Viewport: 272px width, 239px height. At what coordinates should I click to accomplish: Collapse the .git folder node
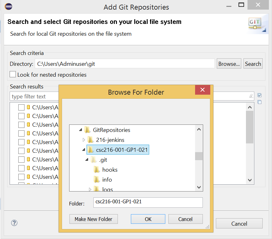tap(87, 160)
